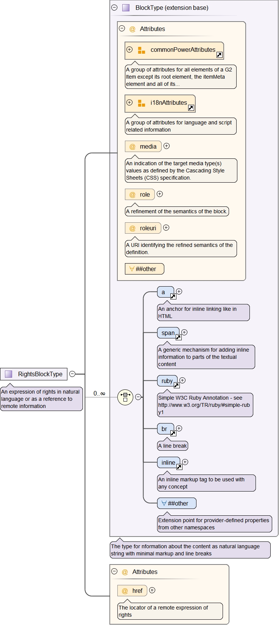The width and height of the screenshot is (279, 625).
Task: Click the sequence compositor icon
Action: click(x=125, y=397)
